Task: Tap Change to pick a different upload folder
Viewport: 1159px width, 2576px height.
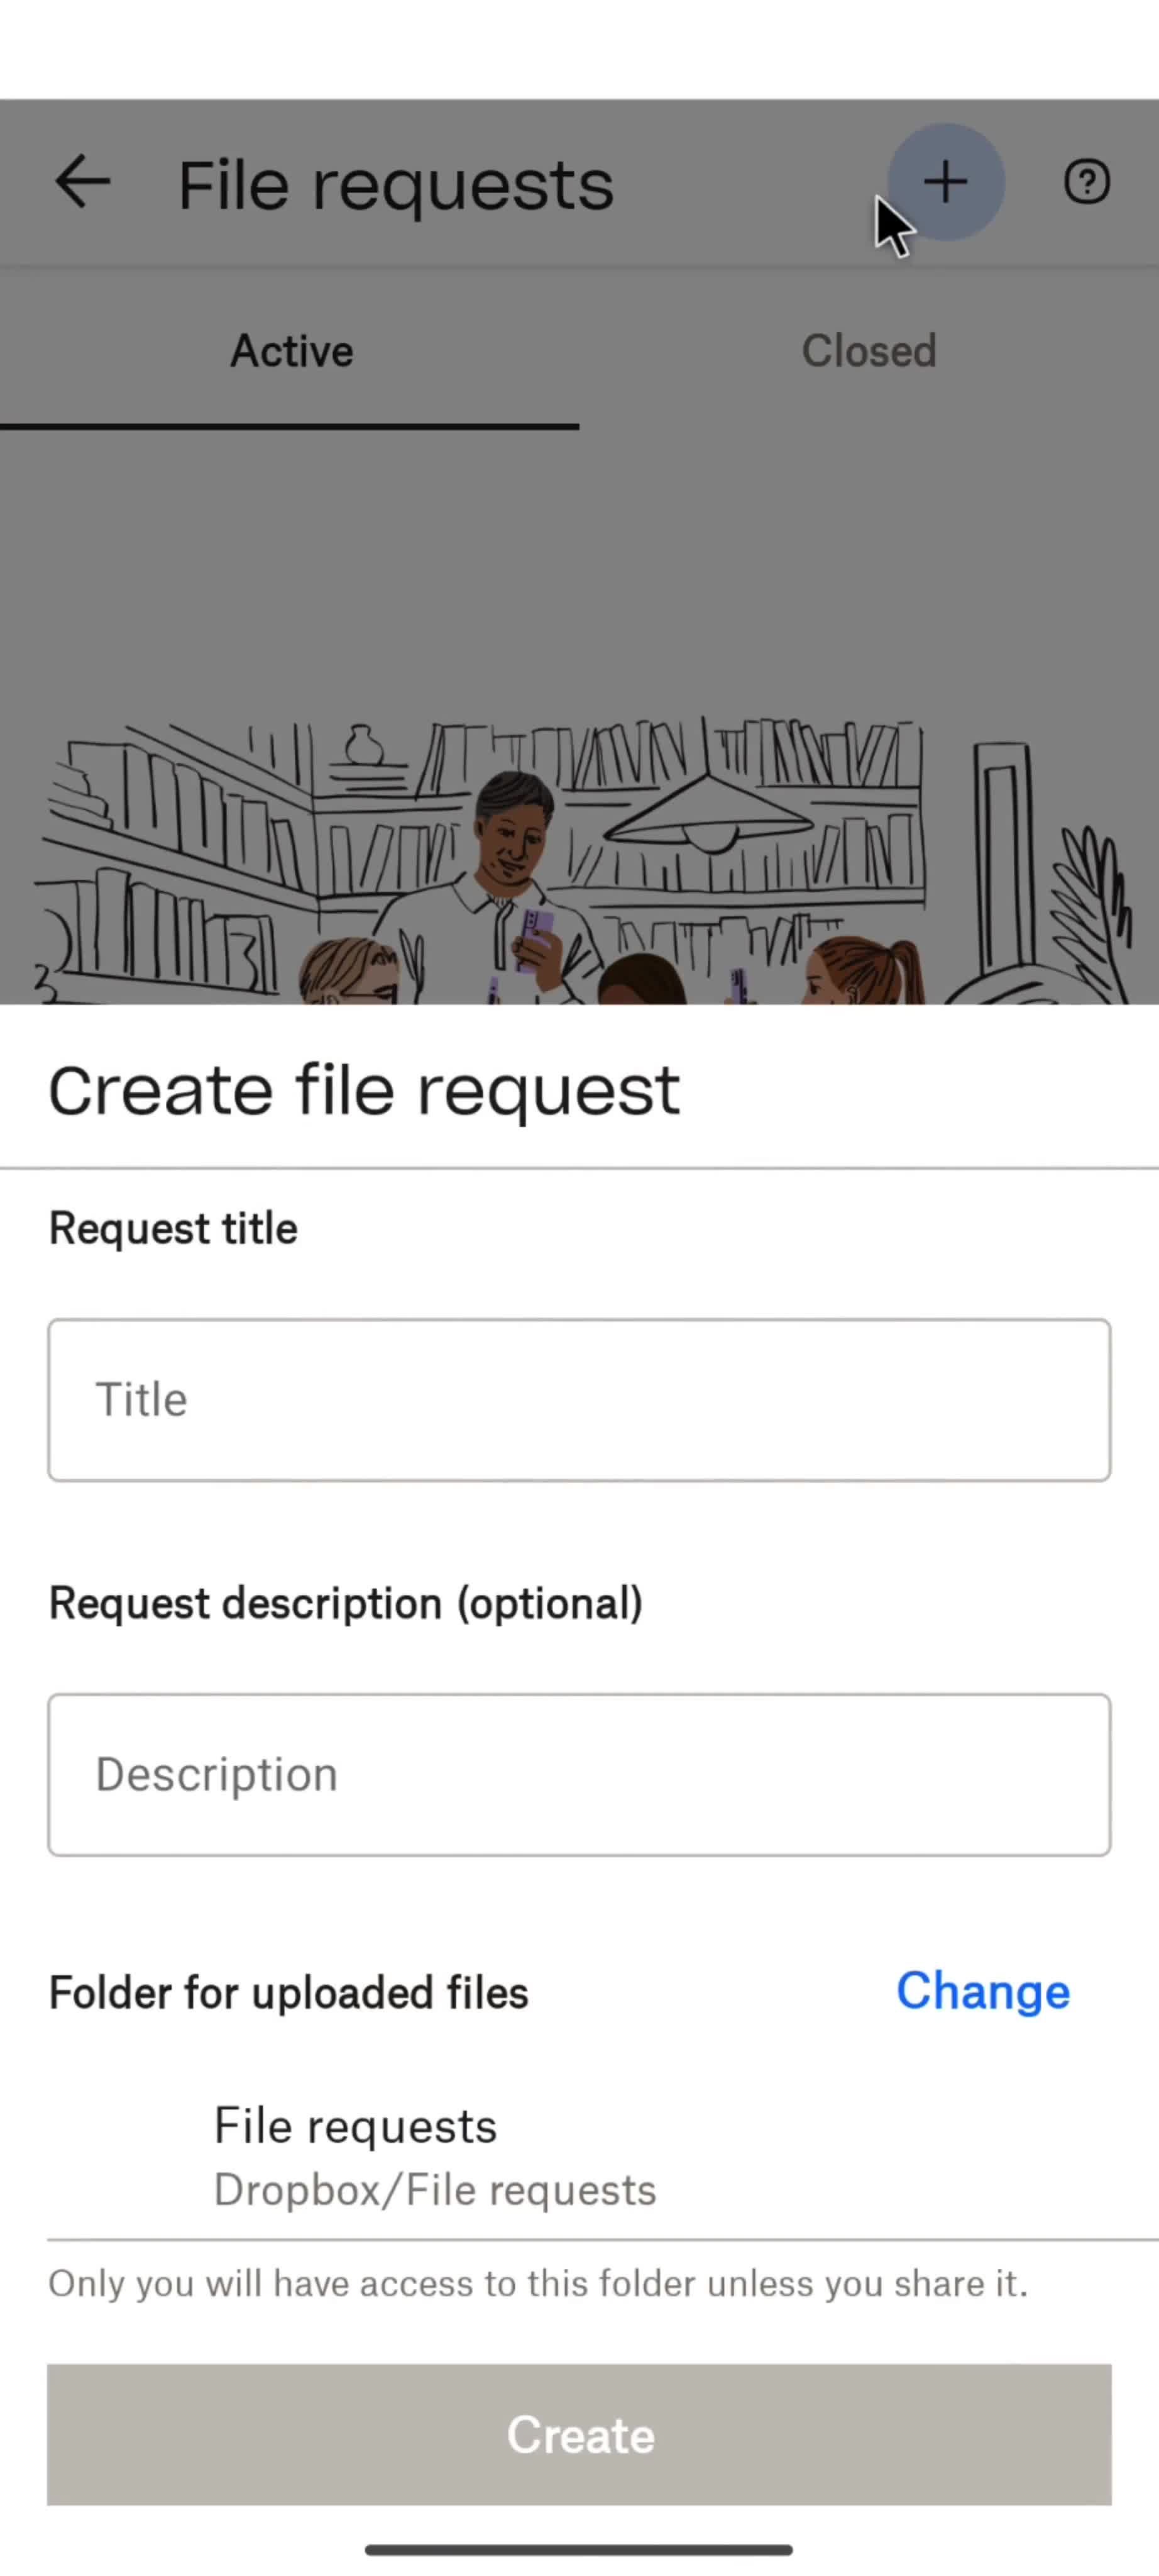Action: (982, 1991)
